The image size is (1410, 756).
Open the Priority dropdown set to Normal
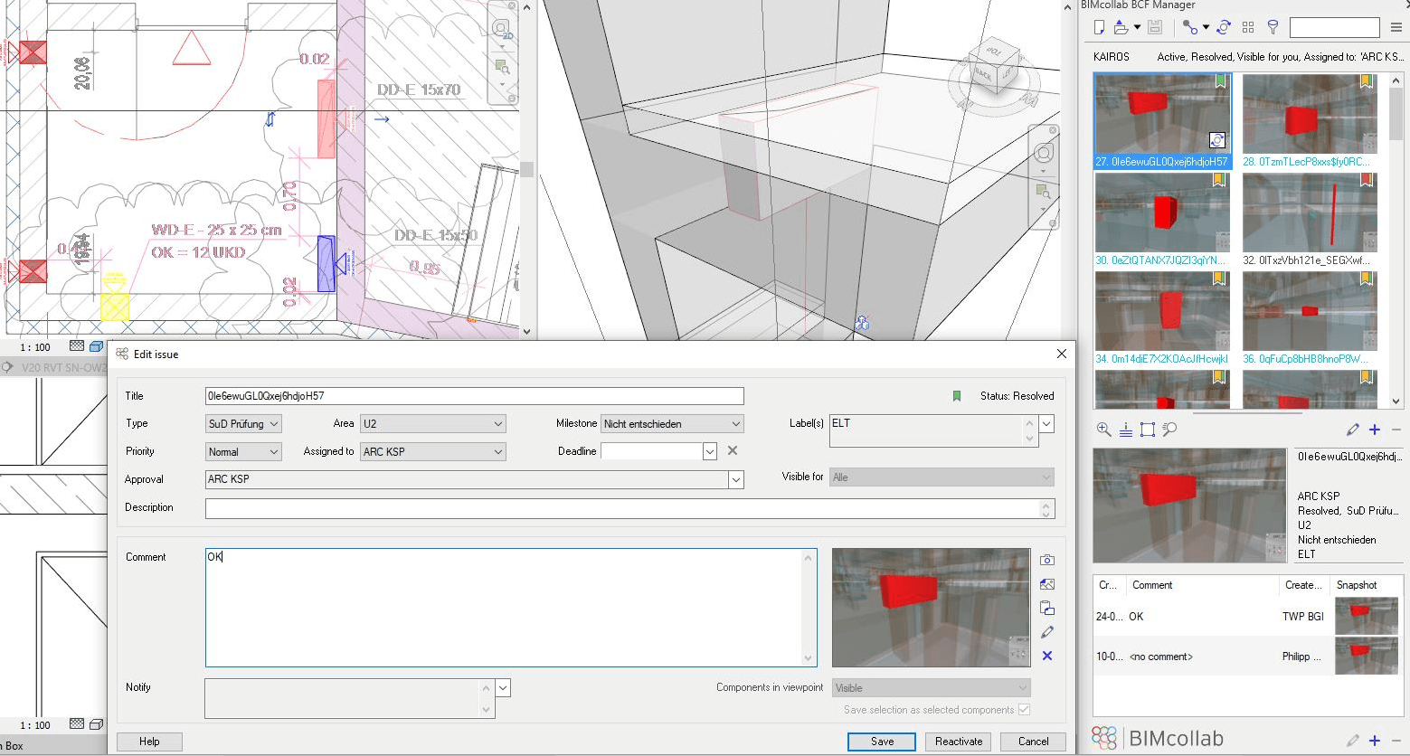coord(274,451)
